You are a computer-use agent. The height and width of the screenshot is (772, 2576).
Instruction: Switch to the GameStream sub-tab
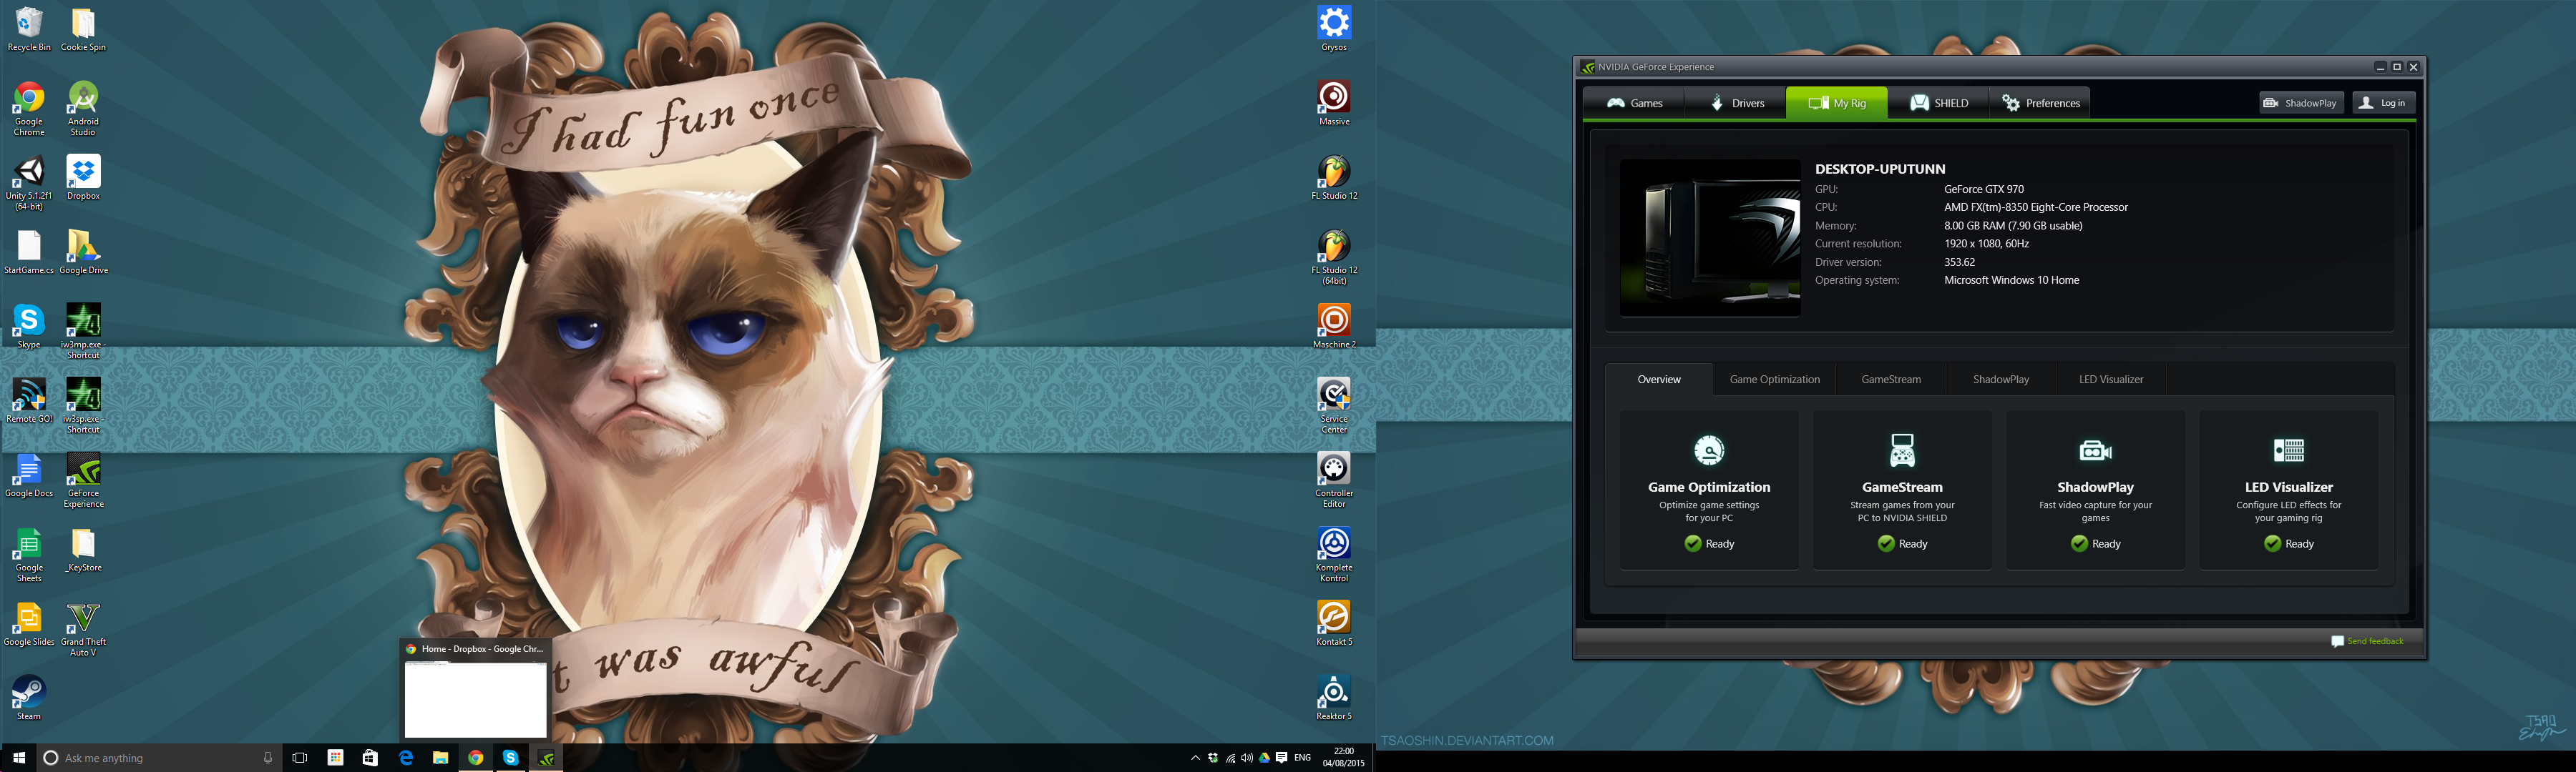(1890, 380)
